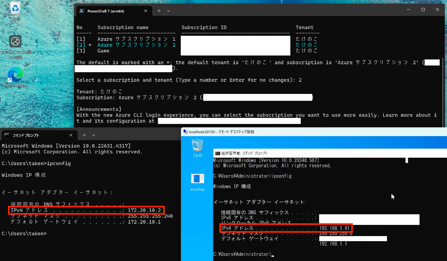Image resolution: width=447 pixels, height=261 pixels.
Task: Click the 'Subscription ID' column header
Action: click(204, 27)
